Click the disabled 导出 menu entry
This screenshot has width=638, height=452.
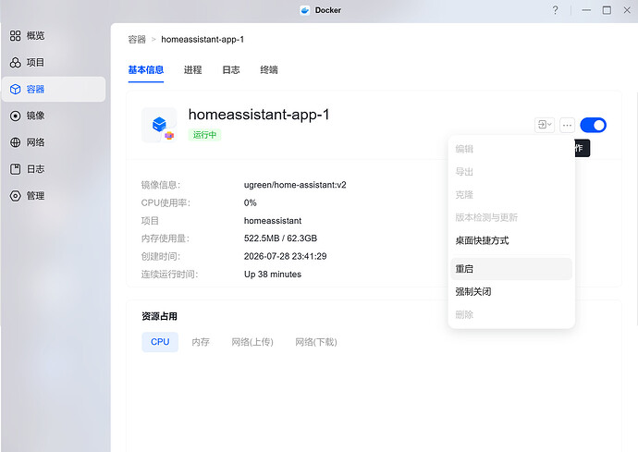(511, 172)
